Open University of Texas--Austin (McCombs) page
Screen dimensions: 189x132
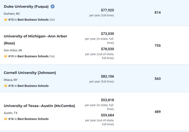[x=39, y=106]
